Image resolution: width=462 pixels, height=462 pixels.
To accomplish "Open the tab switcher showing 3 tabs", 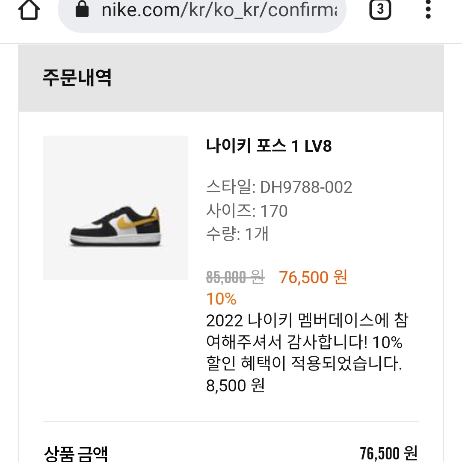I will click(x=380, y=9).
